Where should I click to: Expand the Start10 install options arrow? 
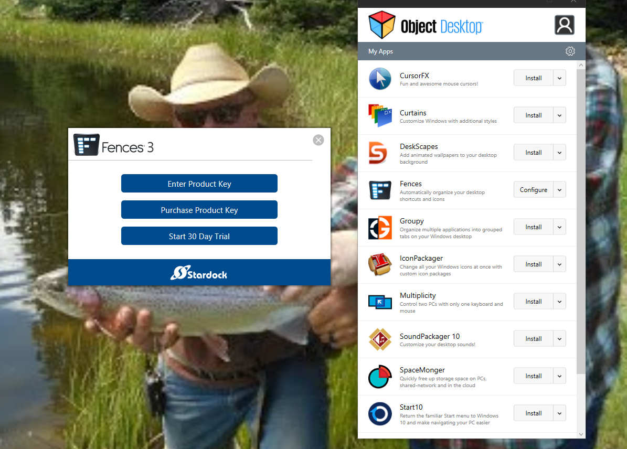pyautogui.click(x=559, y=413)
